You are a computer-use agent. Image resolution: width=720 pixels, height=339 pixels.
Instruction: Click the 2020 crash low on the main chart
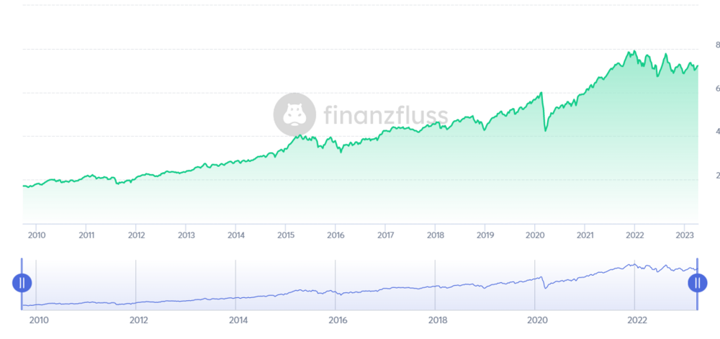(x=546, y=131)
